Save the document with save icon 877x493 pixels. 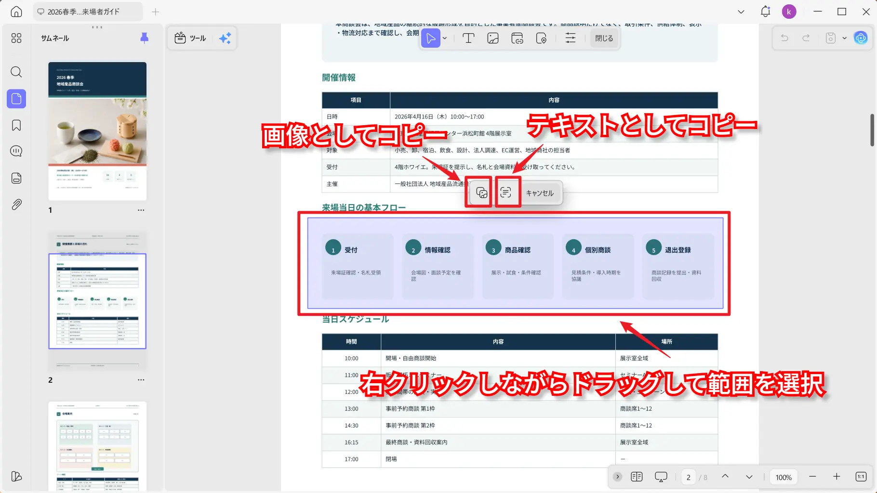point(830,38)
